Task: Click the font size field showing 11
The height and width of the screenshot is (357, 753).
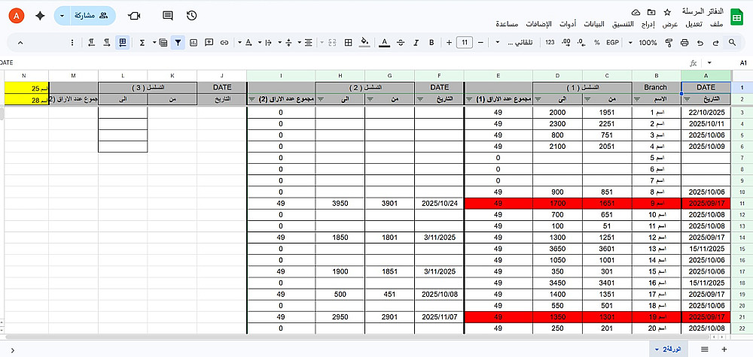Action: tap(465, 43)
